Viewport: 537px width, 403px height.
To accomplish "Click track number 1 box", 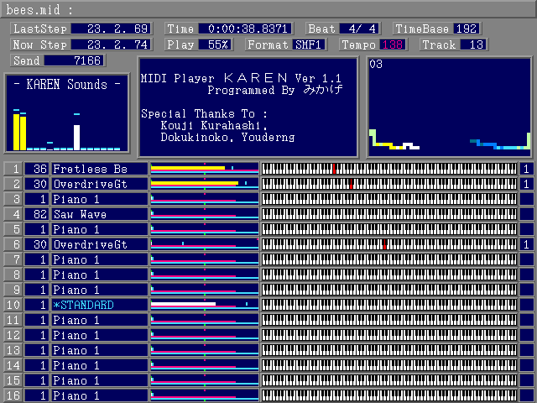I will (13, 169).
